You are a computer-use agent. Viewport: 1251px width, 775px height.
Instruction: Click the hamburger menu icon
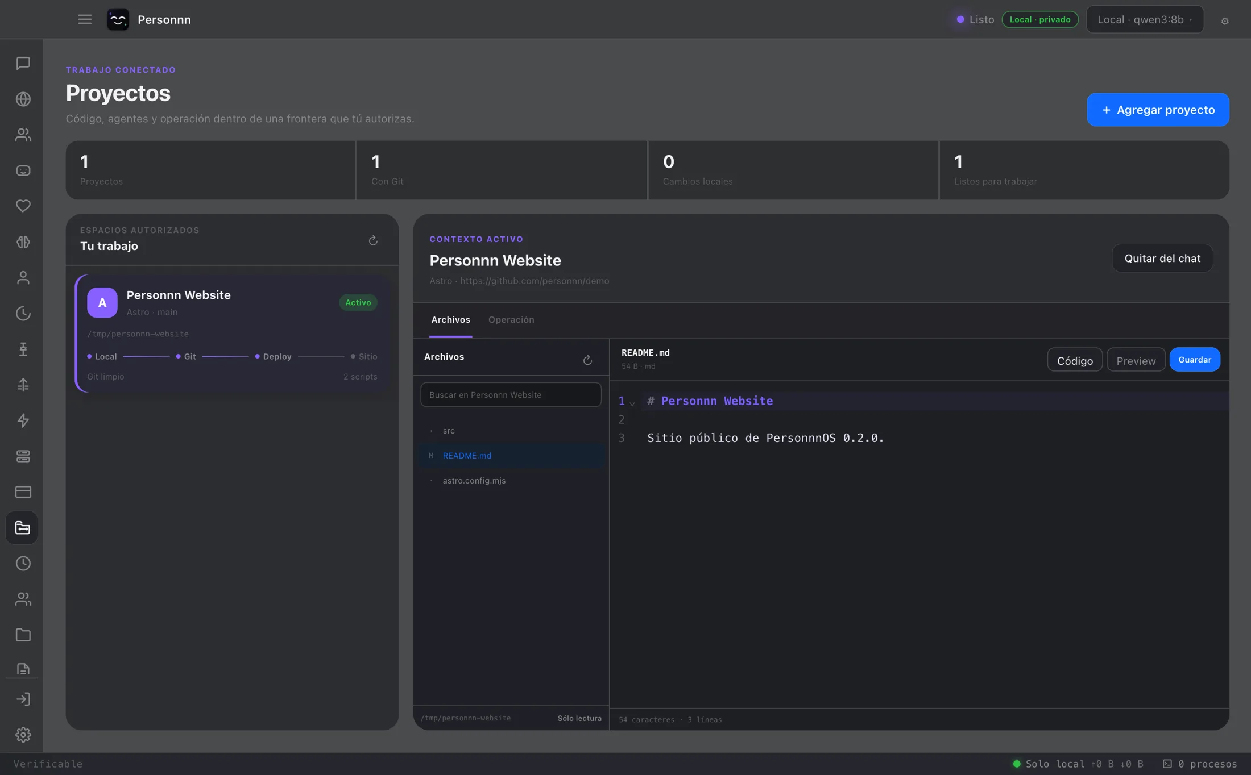click(x=85, y=19)
